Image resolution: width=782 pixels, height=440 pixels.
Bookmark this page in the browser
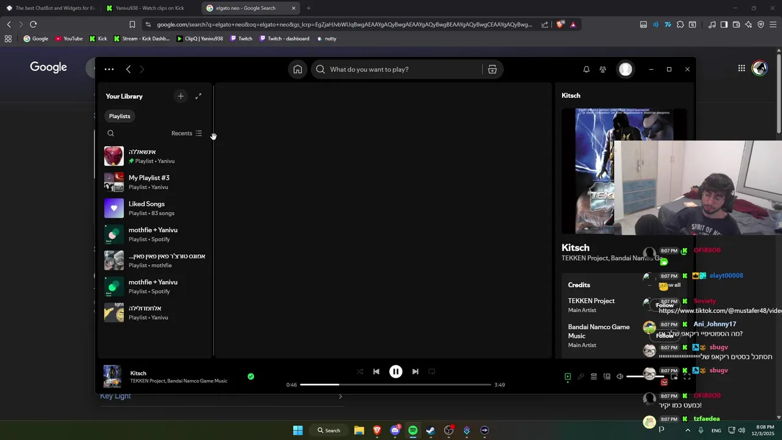(x=132, y=24)
